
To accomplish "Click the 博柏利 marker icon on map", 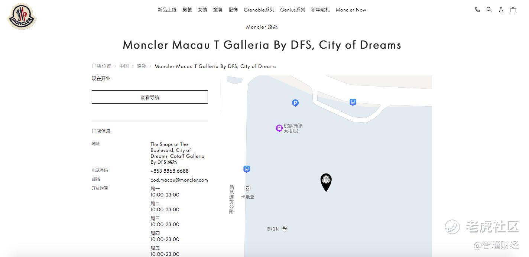I will point(285,228).
